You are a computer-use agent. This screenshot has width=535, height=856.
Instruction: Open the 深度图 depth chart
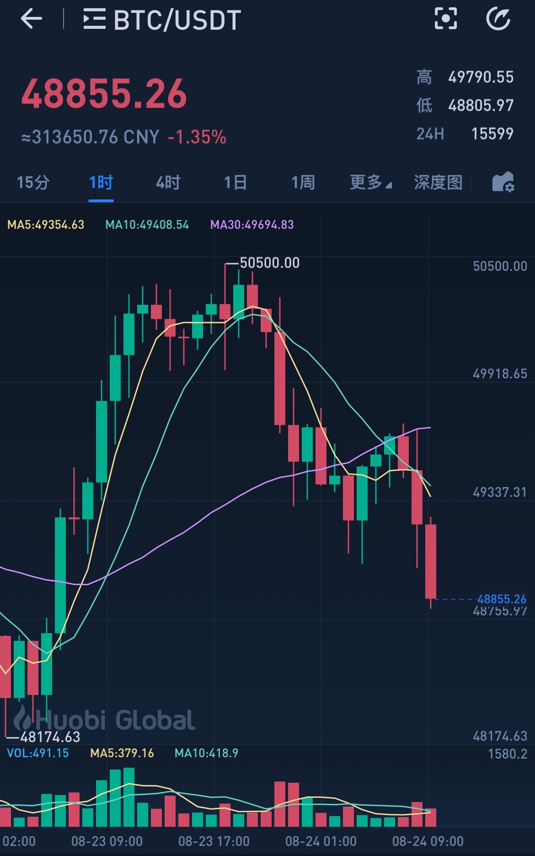(438, 183)
